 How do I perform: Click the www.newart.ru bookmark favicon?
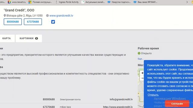click(9, 2)
